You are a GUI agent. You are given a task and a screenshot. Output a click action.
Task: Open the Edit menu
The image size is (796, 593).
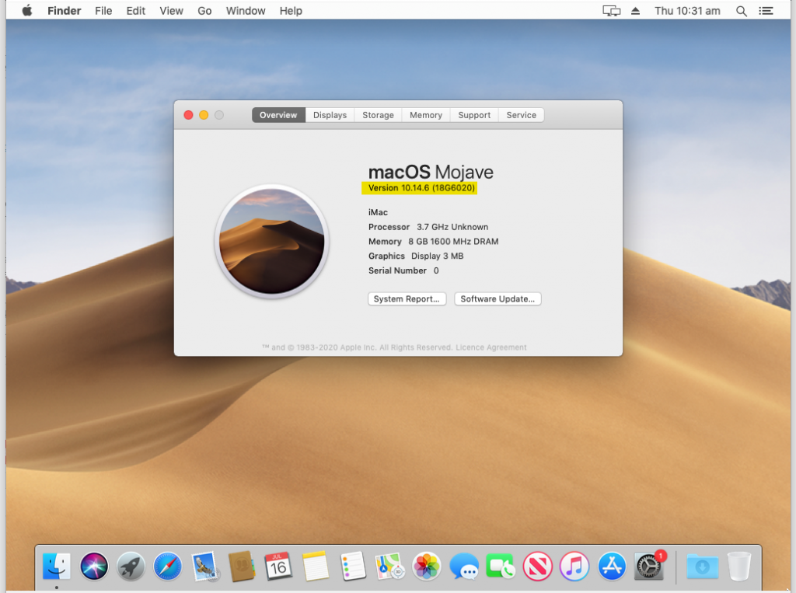pos(135,11)
